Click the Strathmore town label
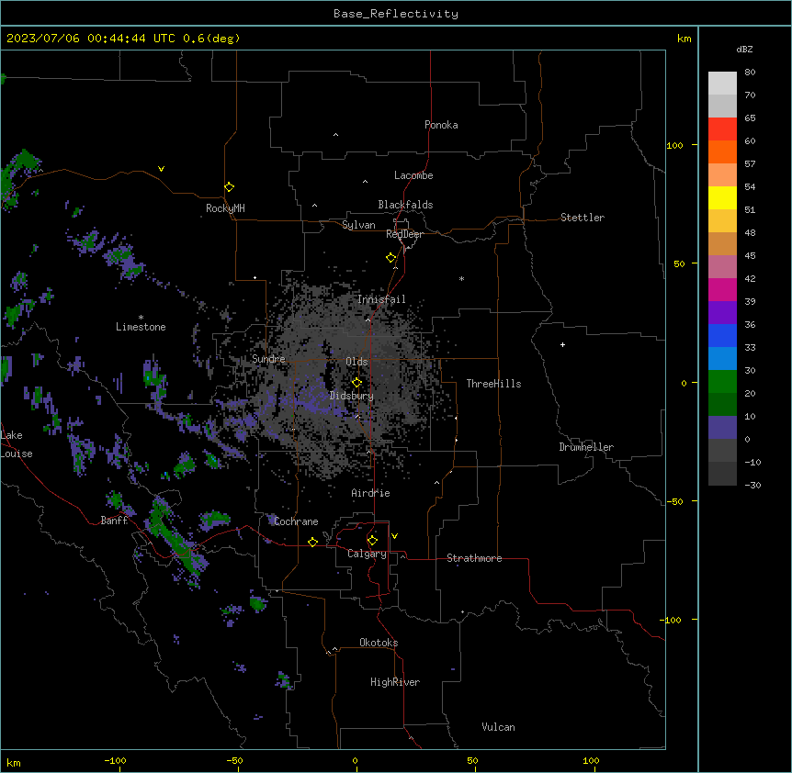 click(474, 558)
